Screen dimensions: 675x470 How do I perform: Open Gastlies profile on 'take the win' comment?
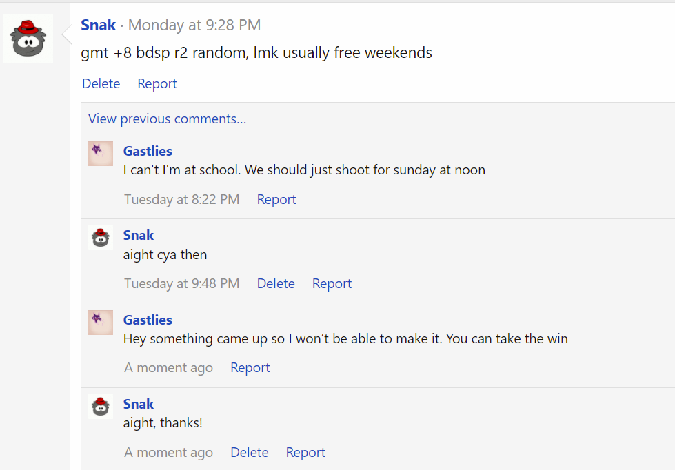click(x=148, y=320)
